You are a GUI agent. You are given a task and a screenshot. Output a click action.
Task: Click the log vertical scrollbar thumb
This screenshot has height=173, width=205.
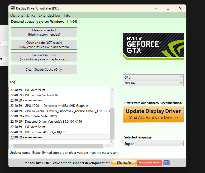click(112, 123)
